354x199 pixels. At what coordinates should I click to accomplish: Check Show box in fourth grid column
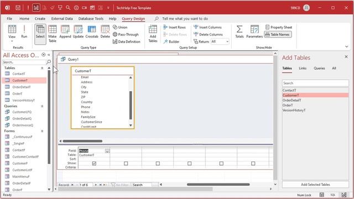[189, 163]
